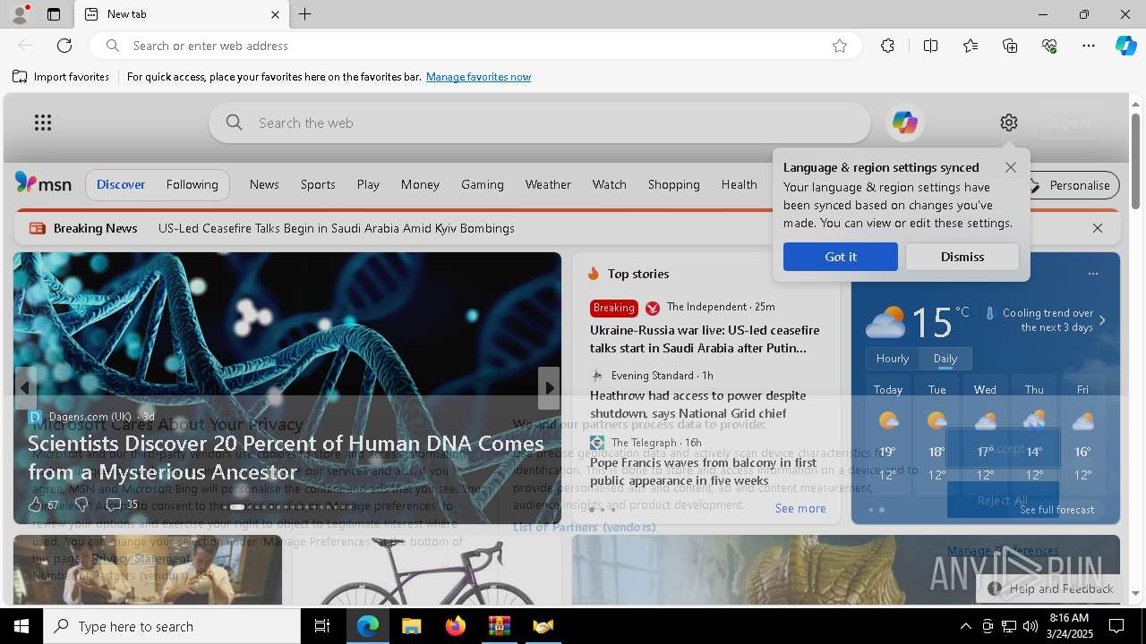Open the Favorites list icon
The width and height of the screenshot is (1146, 644).
tap(971, 46)
